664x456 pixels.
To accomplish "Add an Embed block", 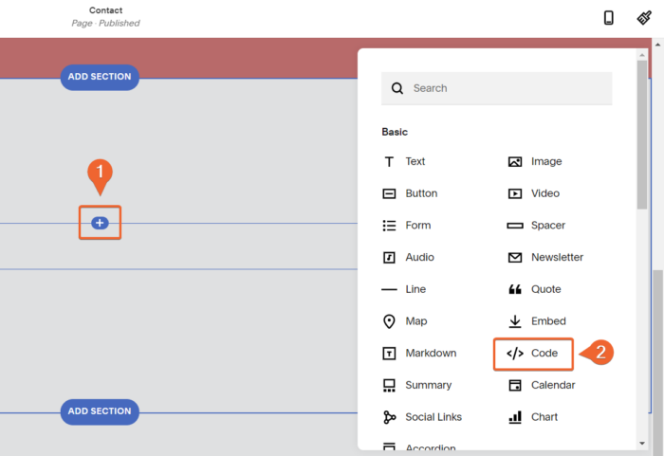I will point(536,321).
